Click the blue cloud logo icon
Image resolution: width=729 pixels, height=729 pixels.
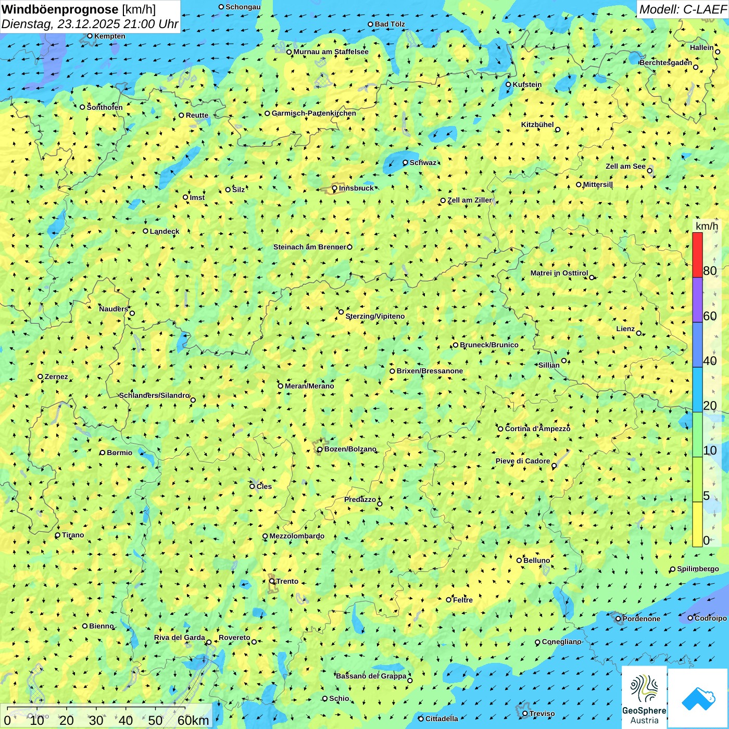(x=698, y=698)
